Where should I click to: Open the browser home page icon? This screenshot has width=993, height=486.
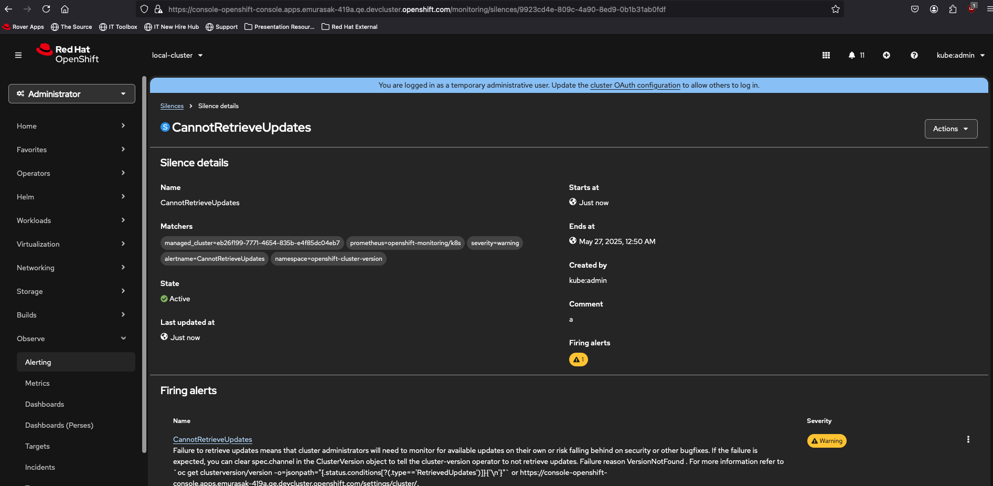coord(65,9)
